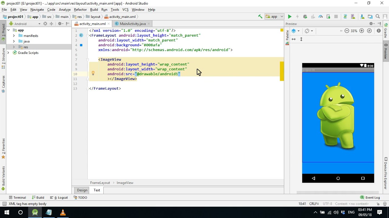Expand the res folder

point(14,47)
